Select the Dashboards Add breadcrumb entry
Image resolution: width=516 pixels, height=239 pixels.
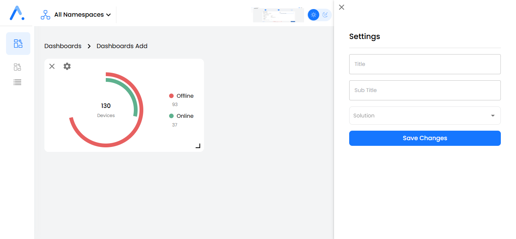click(x=122, y=46)
